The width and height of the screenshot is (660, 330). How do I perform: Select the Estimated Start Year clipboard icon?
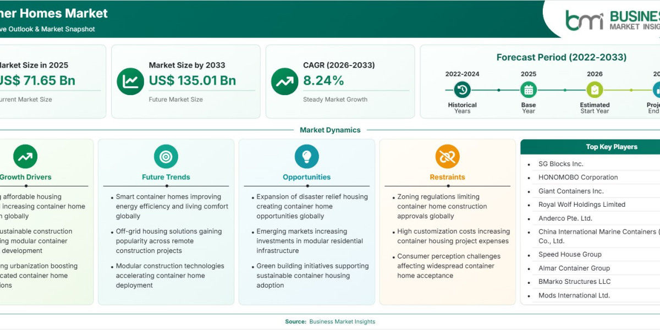(595, 90)
